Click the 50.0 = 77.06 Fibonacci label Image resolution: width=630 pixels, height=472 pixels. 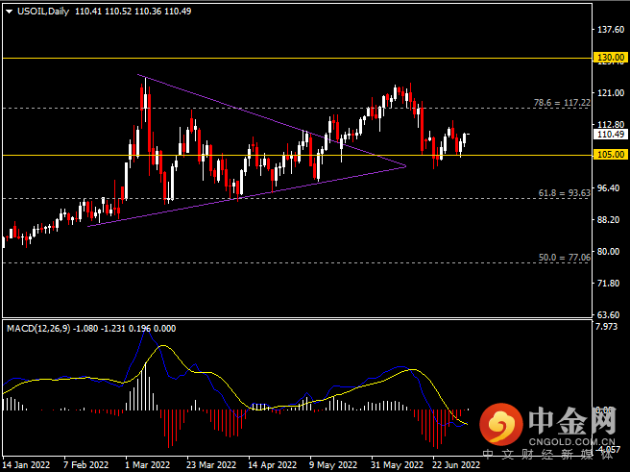[561, 258]
